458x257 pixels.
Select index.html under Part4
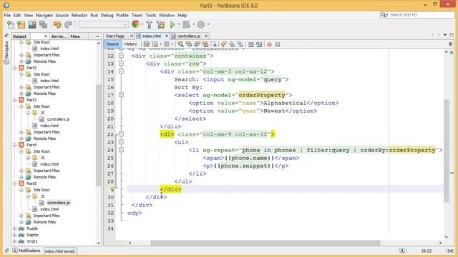(49, 164)
